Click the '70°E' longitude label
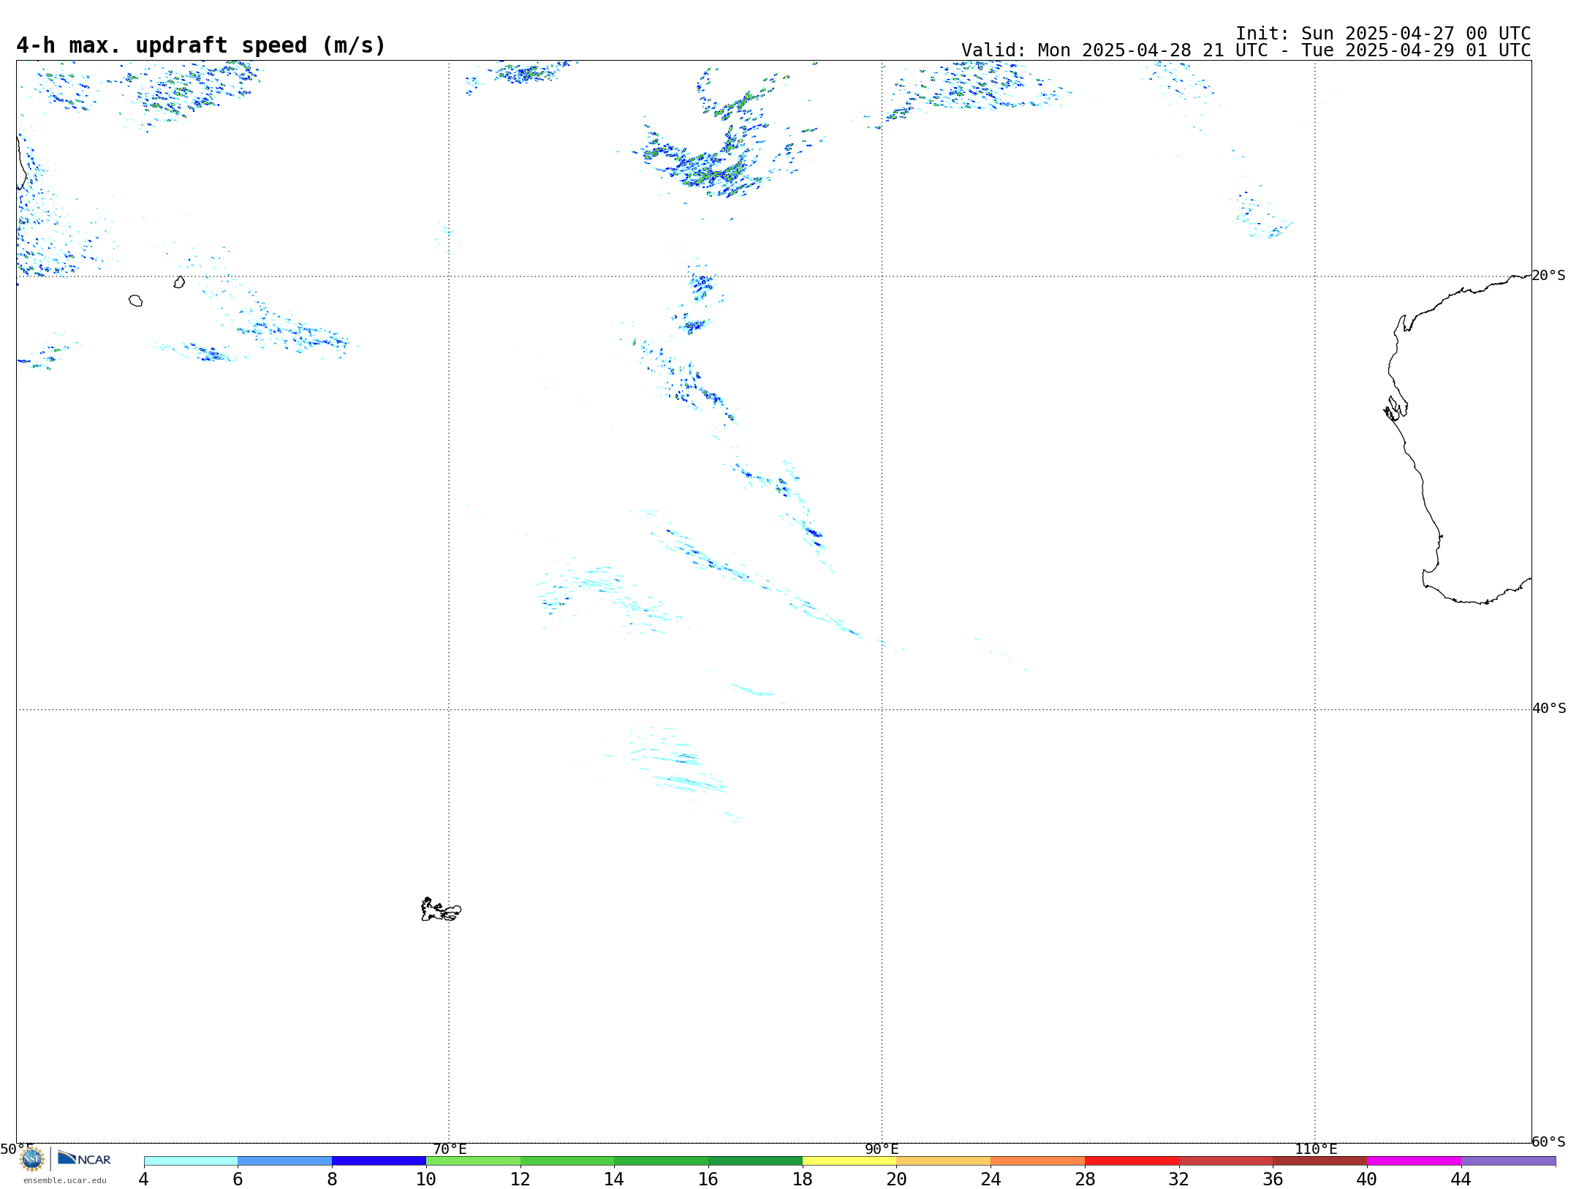Viewport: 1579px width, 1189px height. (450, 1149)
